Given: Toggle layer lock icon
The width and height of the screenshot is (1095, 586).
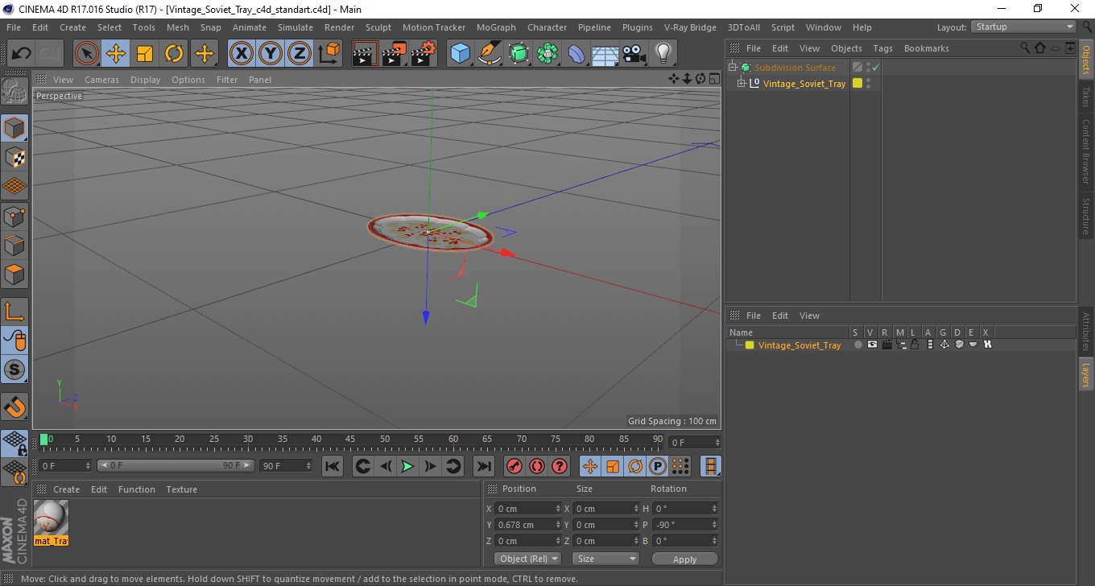Looking at the screenshot, I should point(915,345).
